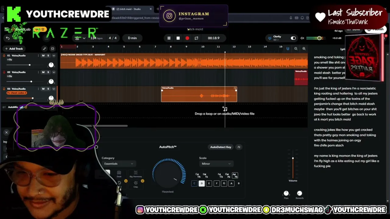Open AutoPitch settings sliders icon

tap(239, 147)
